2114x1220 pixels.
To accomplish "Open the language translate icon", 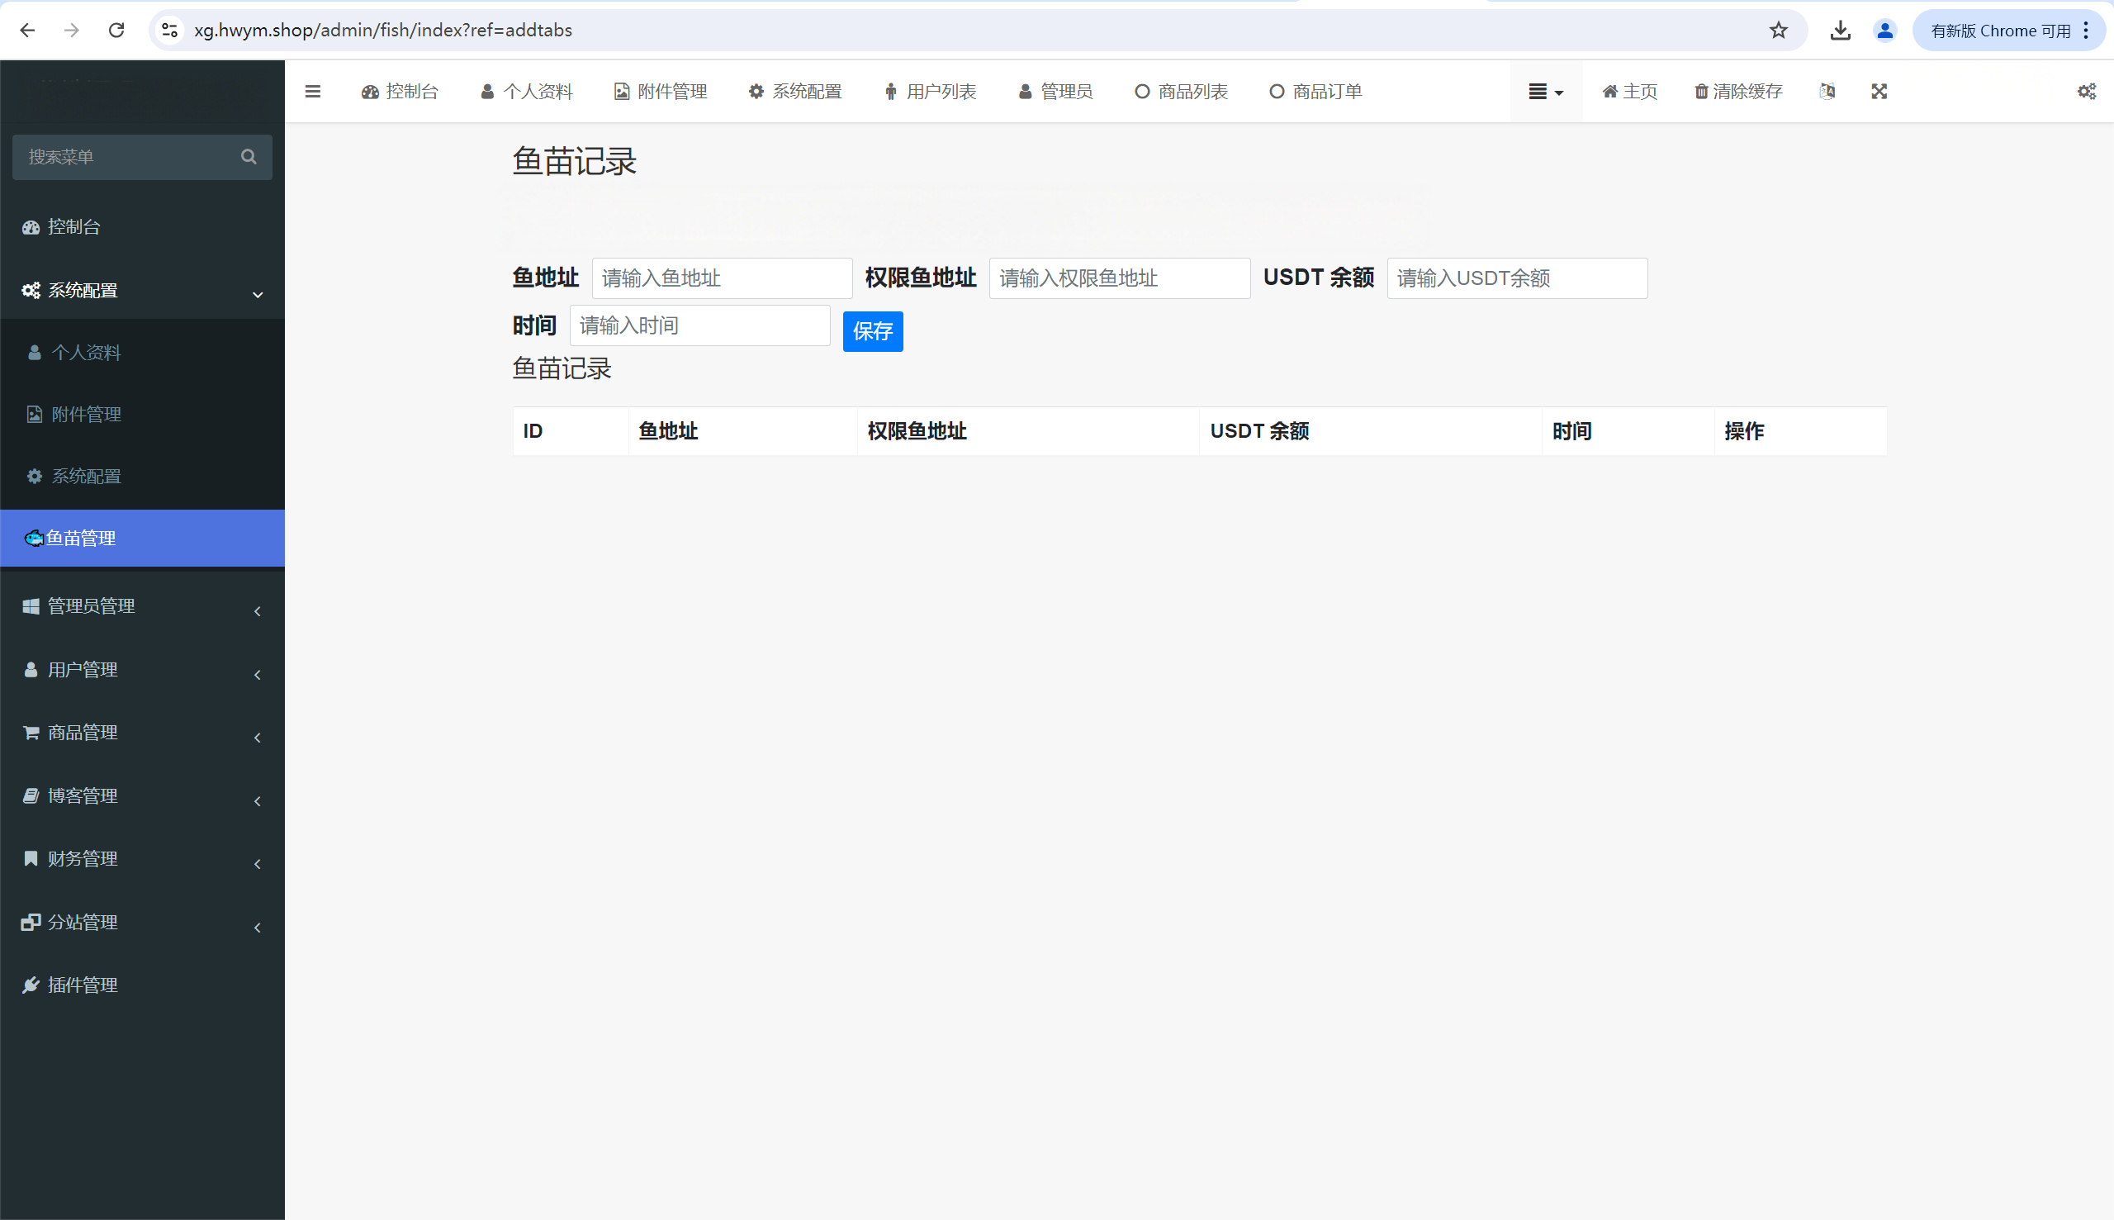I will click(1827, 92).
